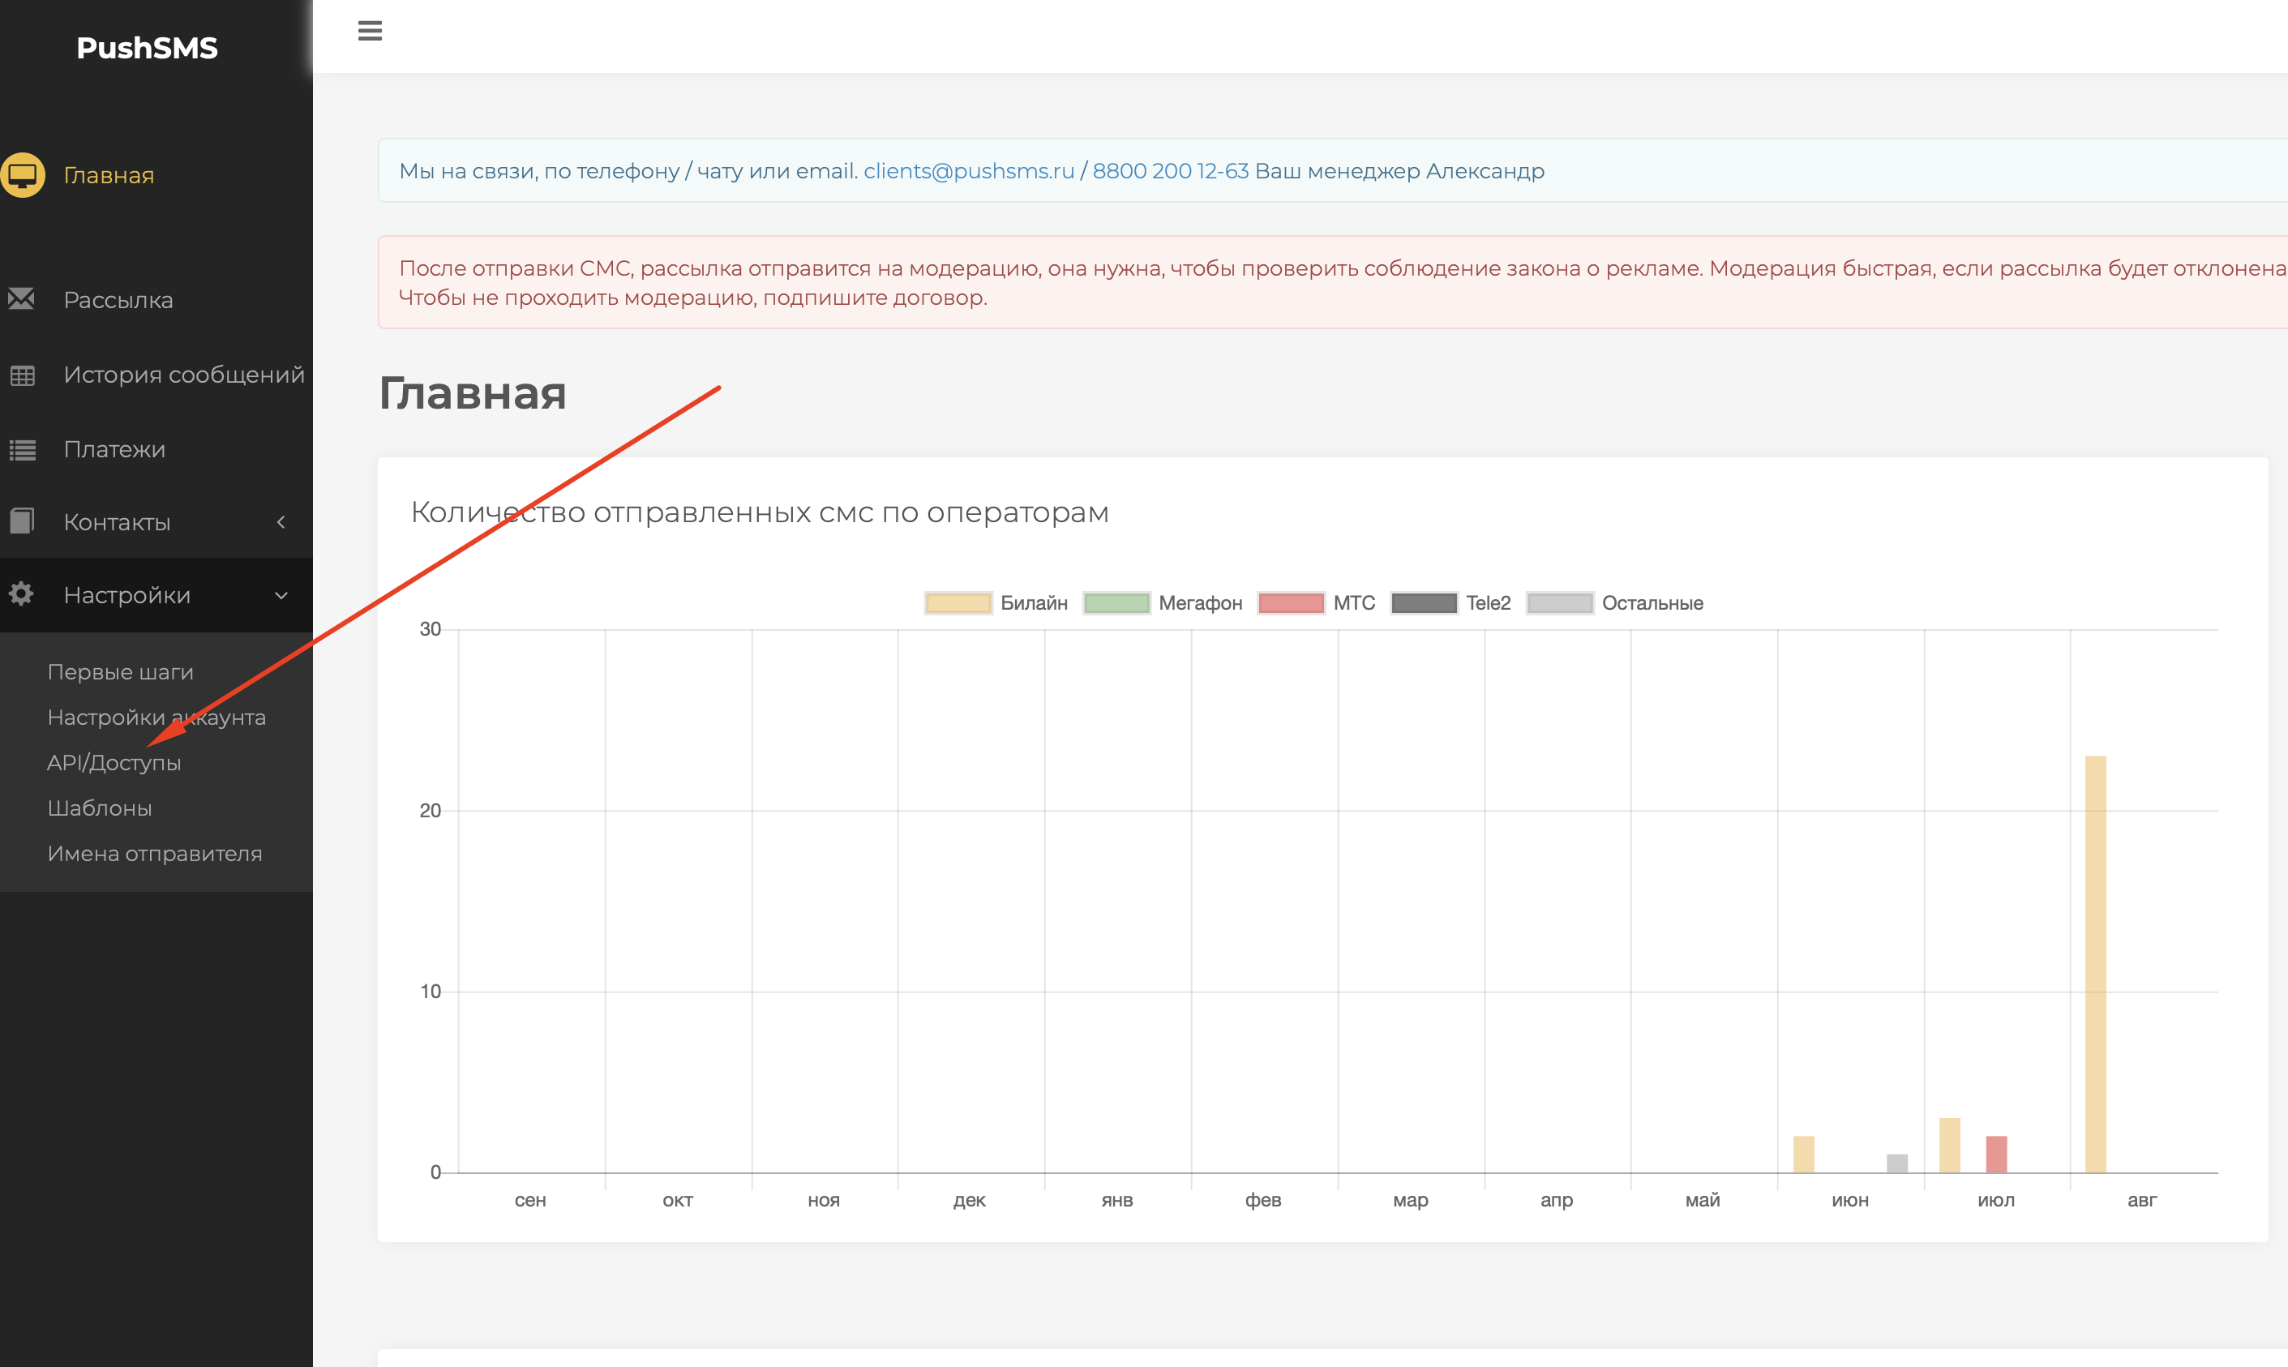Viewport: 2288px width, 1367px height.
Task: Click the 8800 200 12-63 phone link
Action: pyautogui.click(x=1170, y=171)
